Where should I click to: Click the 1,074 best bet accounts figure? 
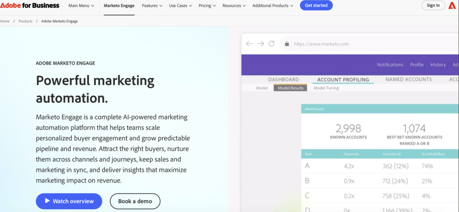414,129
